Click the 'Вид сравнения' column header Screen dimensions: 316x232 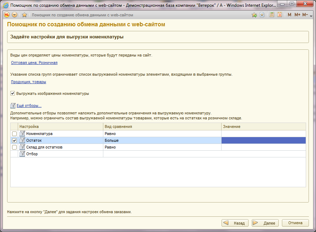click(162, 127)
